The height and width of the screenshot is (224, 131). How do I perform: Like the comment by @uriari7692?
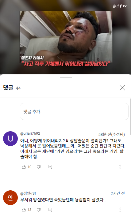click(24, 167)
